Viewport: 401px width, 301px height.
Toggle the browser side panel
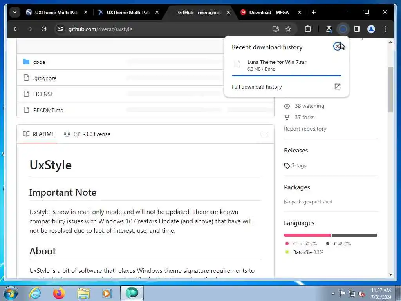point(357,29)
